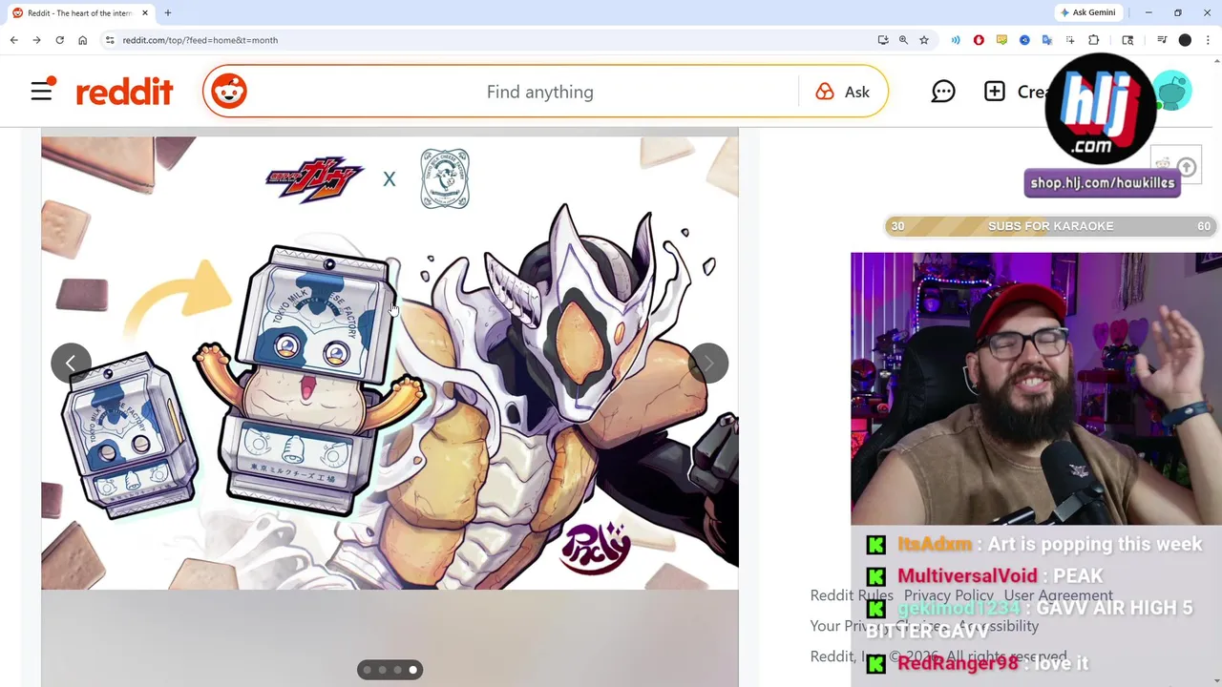Create a new post
Image resolution: width=1222 pixels, height=687 pixels.
1015,92
